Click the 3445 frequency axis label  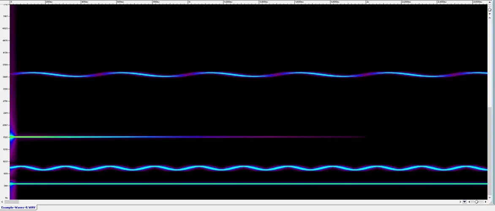(5, 77)
